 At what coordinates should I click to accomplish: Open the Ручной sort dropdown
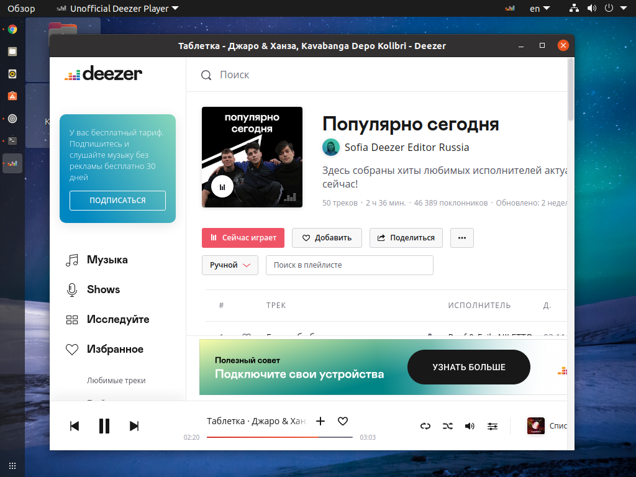(230, 265)
